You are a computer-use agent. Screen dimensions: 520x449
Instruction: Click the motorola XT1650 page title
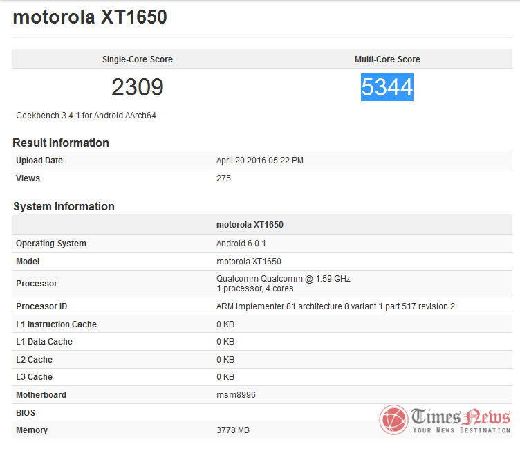pyautogui.click(x=90, y=17)
